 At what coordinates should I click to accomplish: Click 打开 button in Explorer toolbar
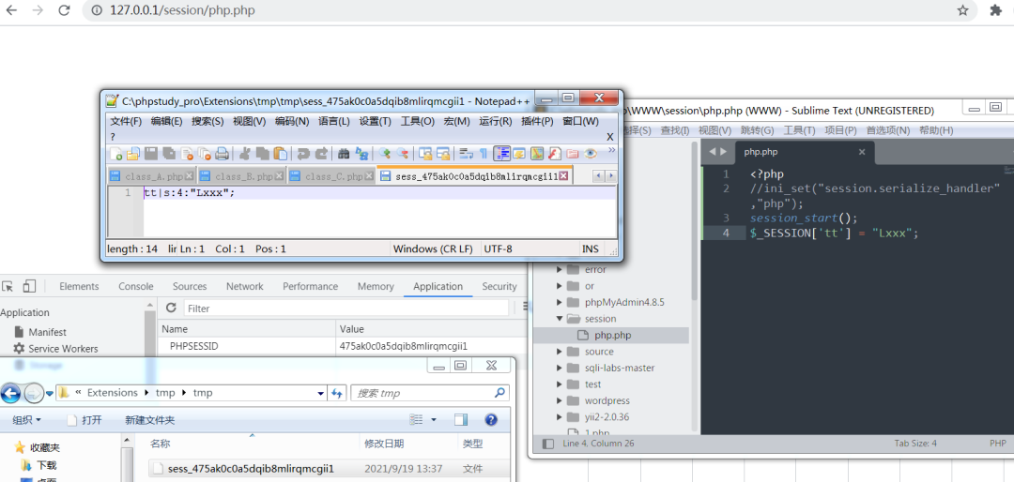(84, 420)
